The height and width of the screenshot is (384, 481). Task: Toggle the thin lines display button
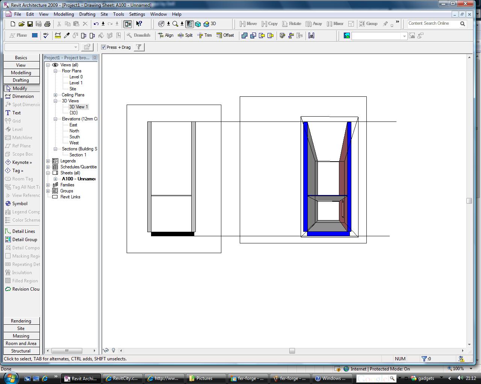coord(190,24)
